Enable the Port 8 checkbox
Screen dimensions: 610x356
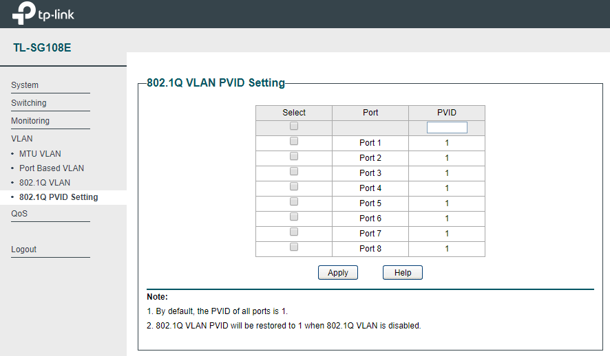point(294,247)
